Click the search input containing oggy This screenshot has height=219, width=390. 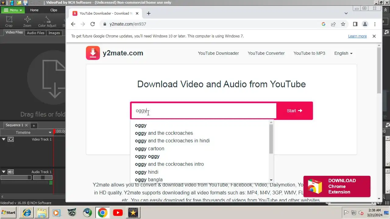tap(204, 111)
